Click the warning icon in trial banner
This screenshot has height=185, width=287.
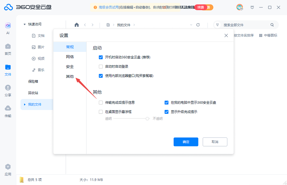95,7
